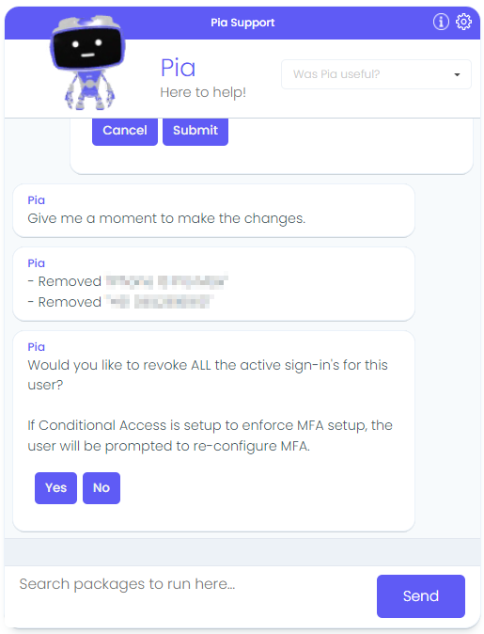
Task: Open the 'Was Pia useful?' dropdown
Action: 376,74
